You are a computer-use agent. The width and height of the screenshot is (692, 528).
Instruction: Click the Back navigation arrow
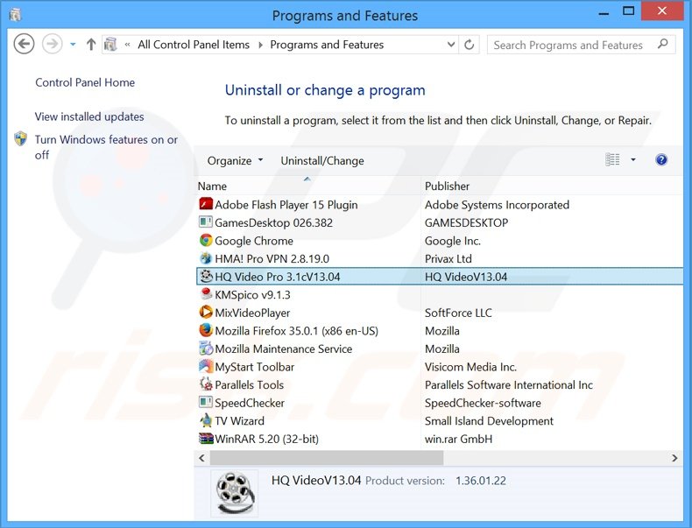[x=24, y=44]
